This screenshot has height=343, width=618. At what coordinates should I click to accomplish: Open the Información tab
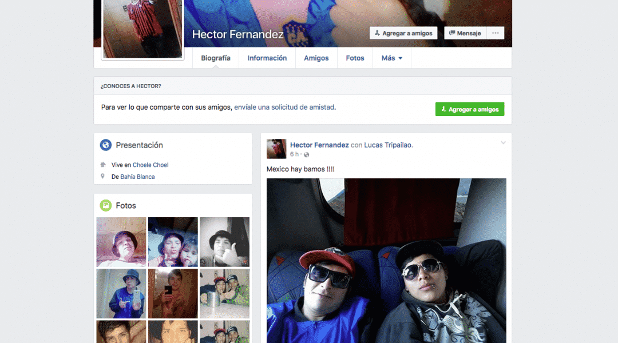coord(267,58)
